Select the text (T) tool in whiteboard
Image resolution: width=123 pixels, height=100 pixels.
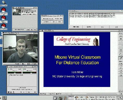point(121,39)
